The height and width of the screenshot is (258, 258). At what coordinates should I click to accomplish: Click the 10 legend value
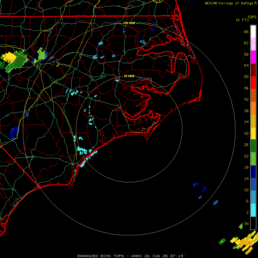pos(246,190)
